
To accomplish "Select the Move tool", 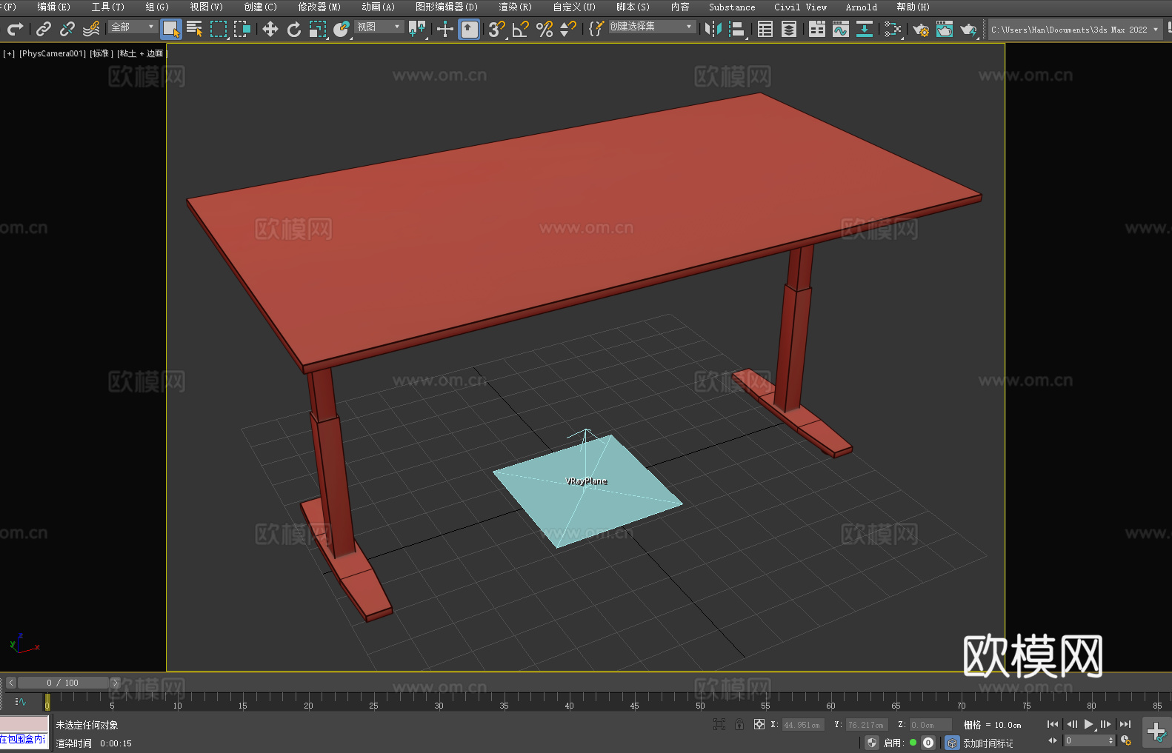I will tap(270, 29).
